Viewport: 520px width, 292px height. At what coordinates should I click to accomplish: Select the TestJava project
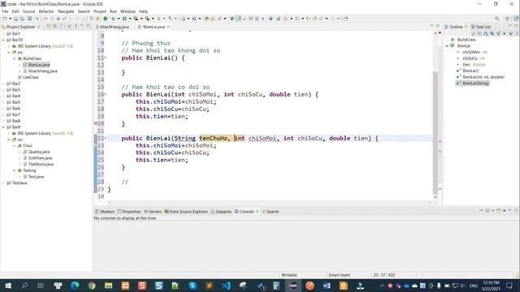(19, 182)
